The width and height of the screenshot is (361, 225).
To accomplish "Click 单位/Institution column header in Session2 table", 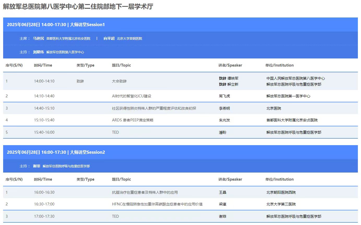I will coord(279,179).
